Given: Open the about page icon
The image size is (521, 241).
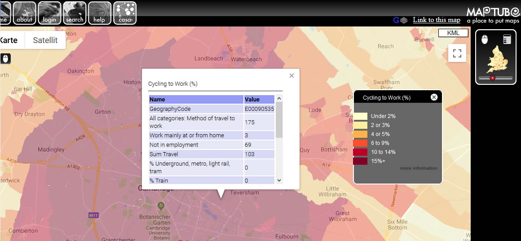Looking at the screenshot, I should (24, 13).
